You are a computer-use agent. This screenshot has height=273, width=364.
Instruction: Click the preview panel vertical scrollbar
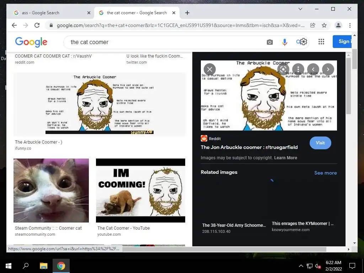(x=348, y=86)
